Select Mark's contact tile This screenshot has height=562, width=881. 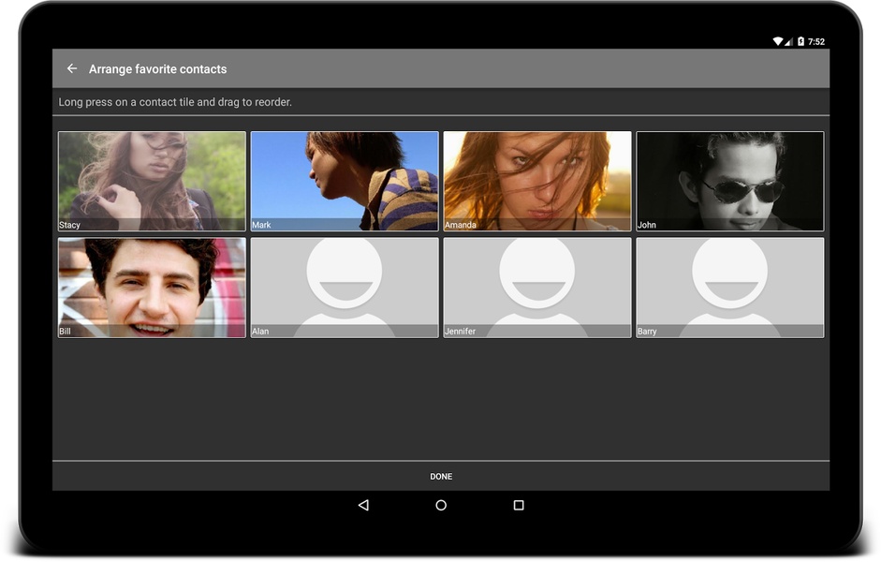tap(345, 181)
